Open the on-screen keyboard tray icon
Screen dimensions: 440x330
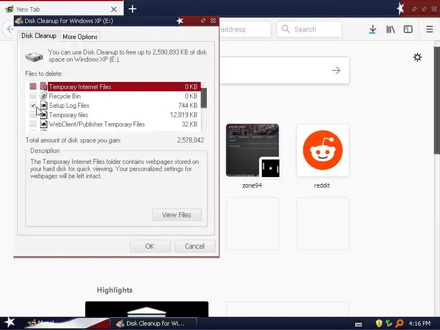click(359, 324)
